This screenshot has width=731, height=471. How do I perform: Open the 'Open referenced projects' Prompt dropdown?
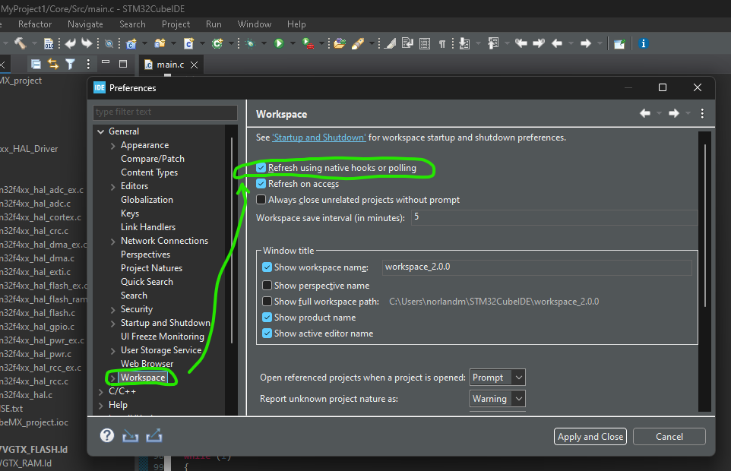[x=498, y=378]
